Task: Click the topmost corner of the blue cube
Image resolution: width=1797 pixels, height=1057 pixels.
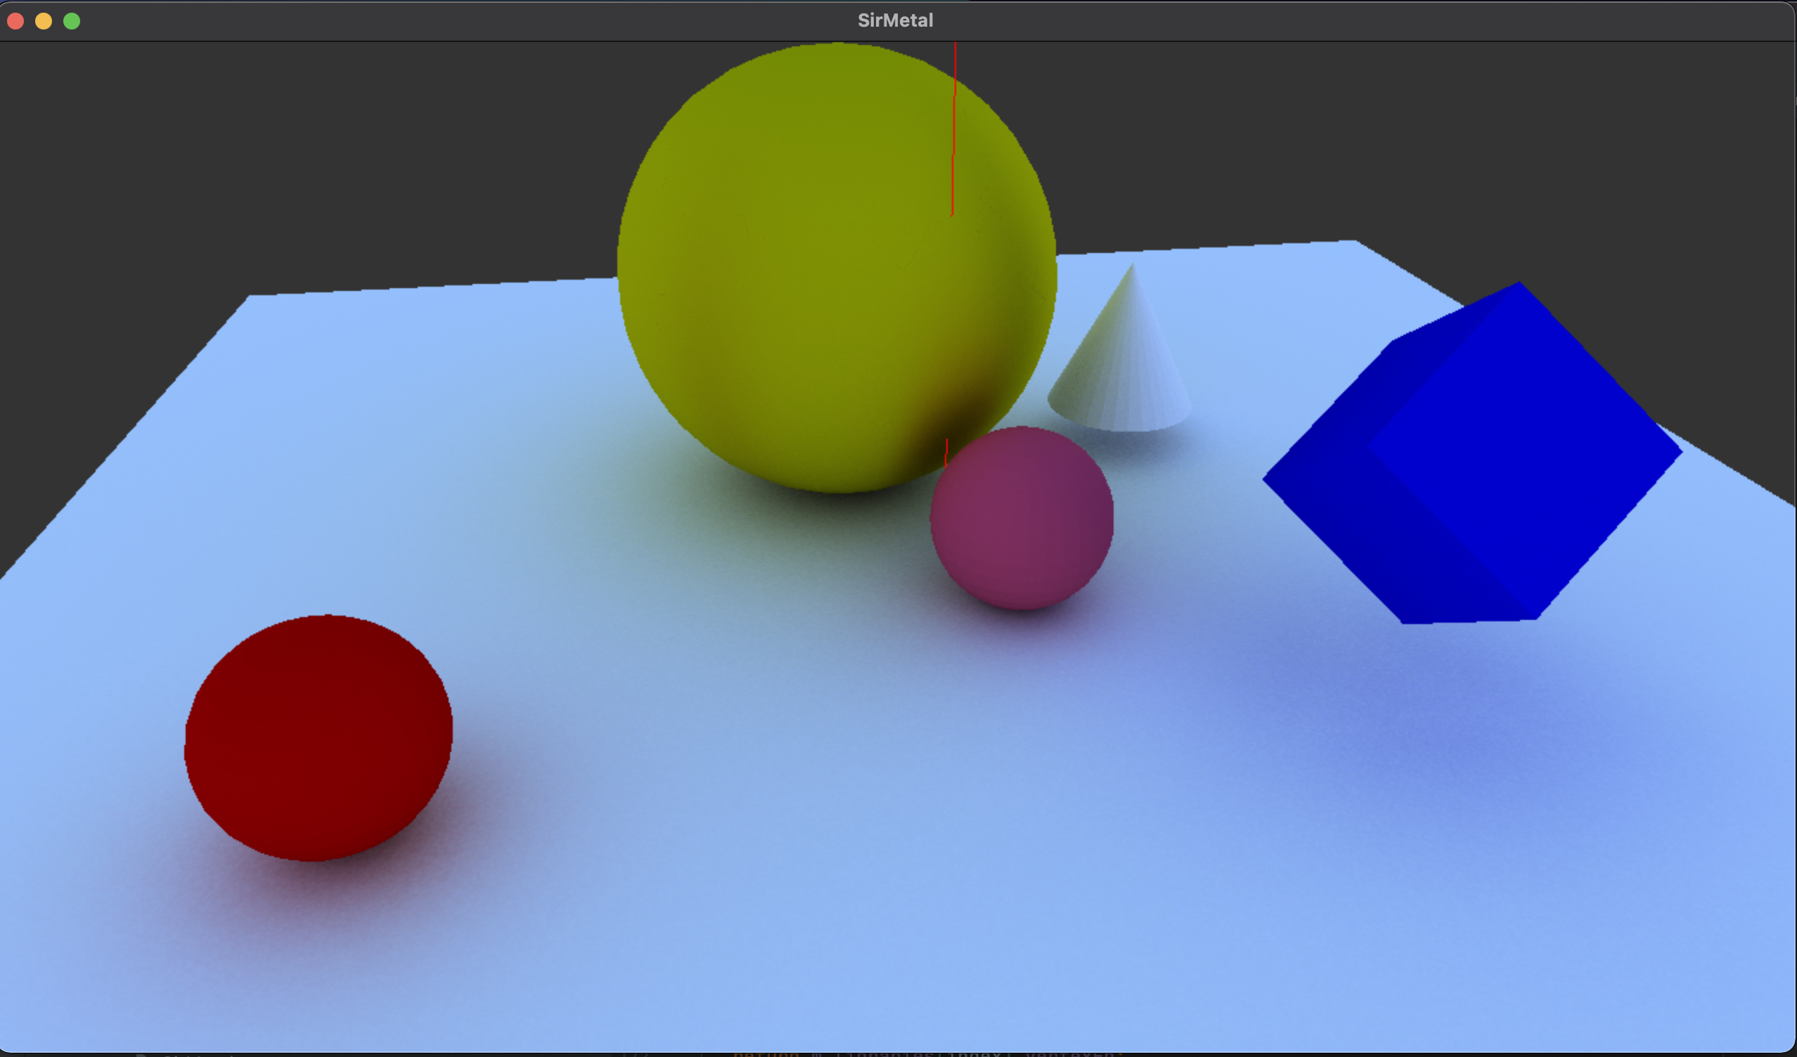Action: 1519,284
